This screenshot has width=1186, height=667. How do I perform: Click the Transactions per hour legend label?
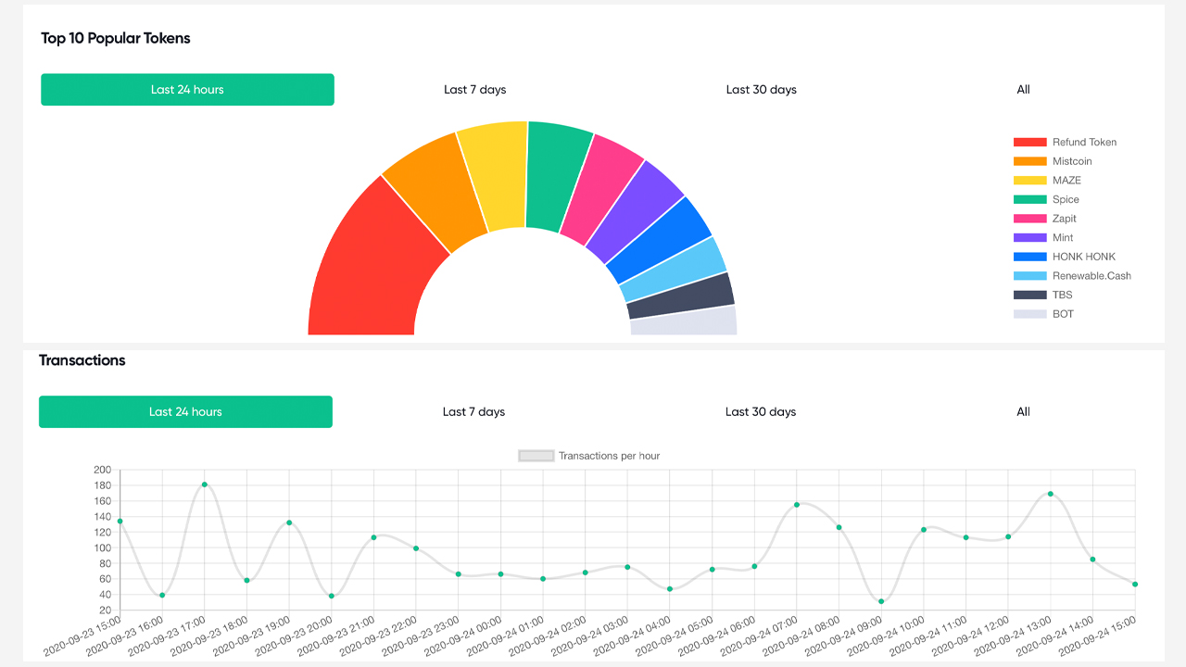pyautogui.click(x=609, y=456)
